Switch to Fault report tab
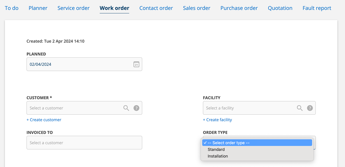This screenshot has width=345, height=167. [x=317, y=8]
